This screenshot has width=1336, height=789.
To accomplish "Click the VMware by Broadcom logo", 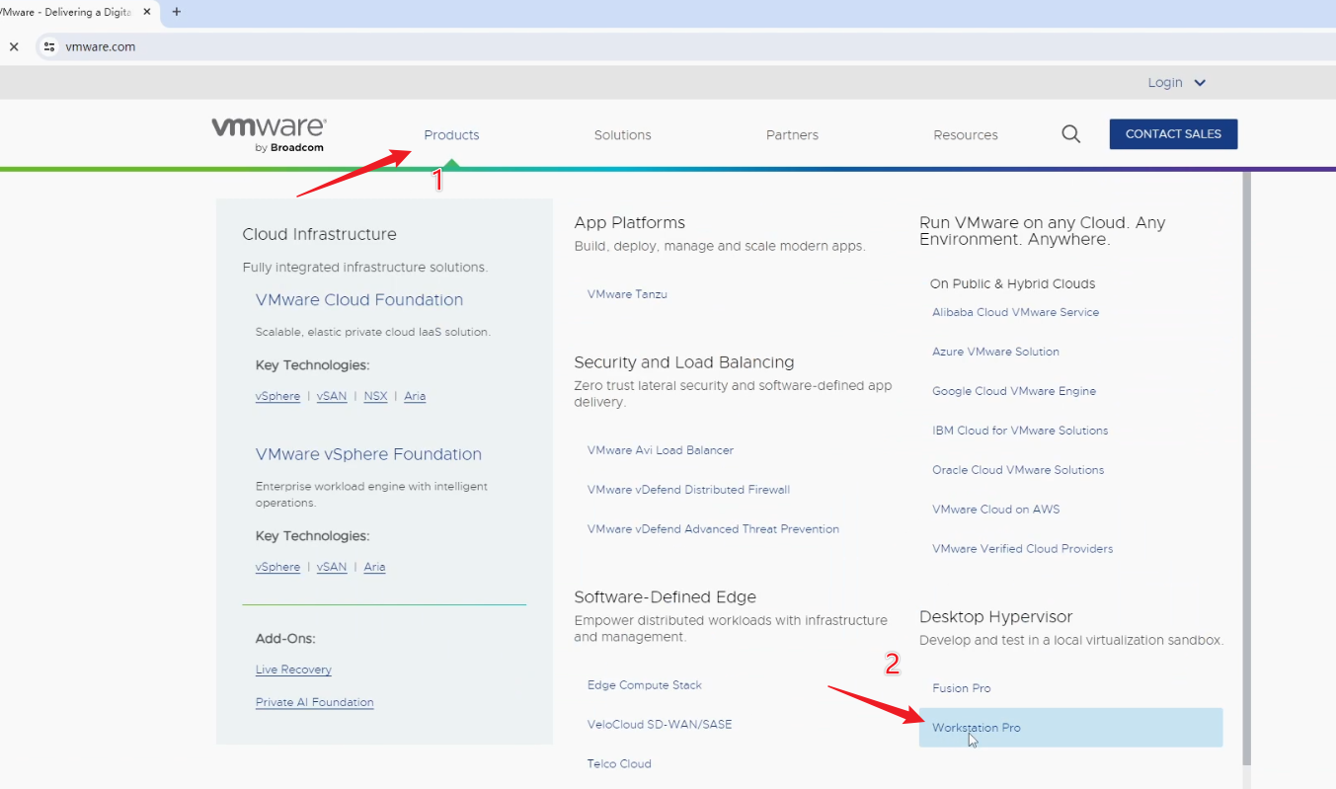I will (x=269, y=134).
